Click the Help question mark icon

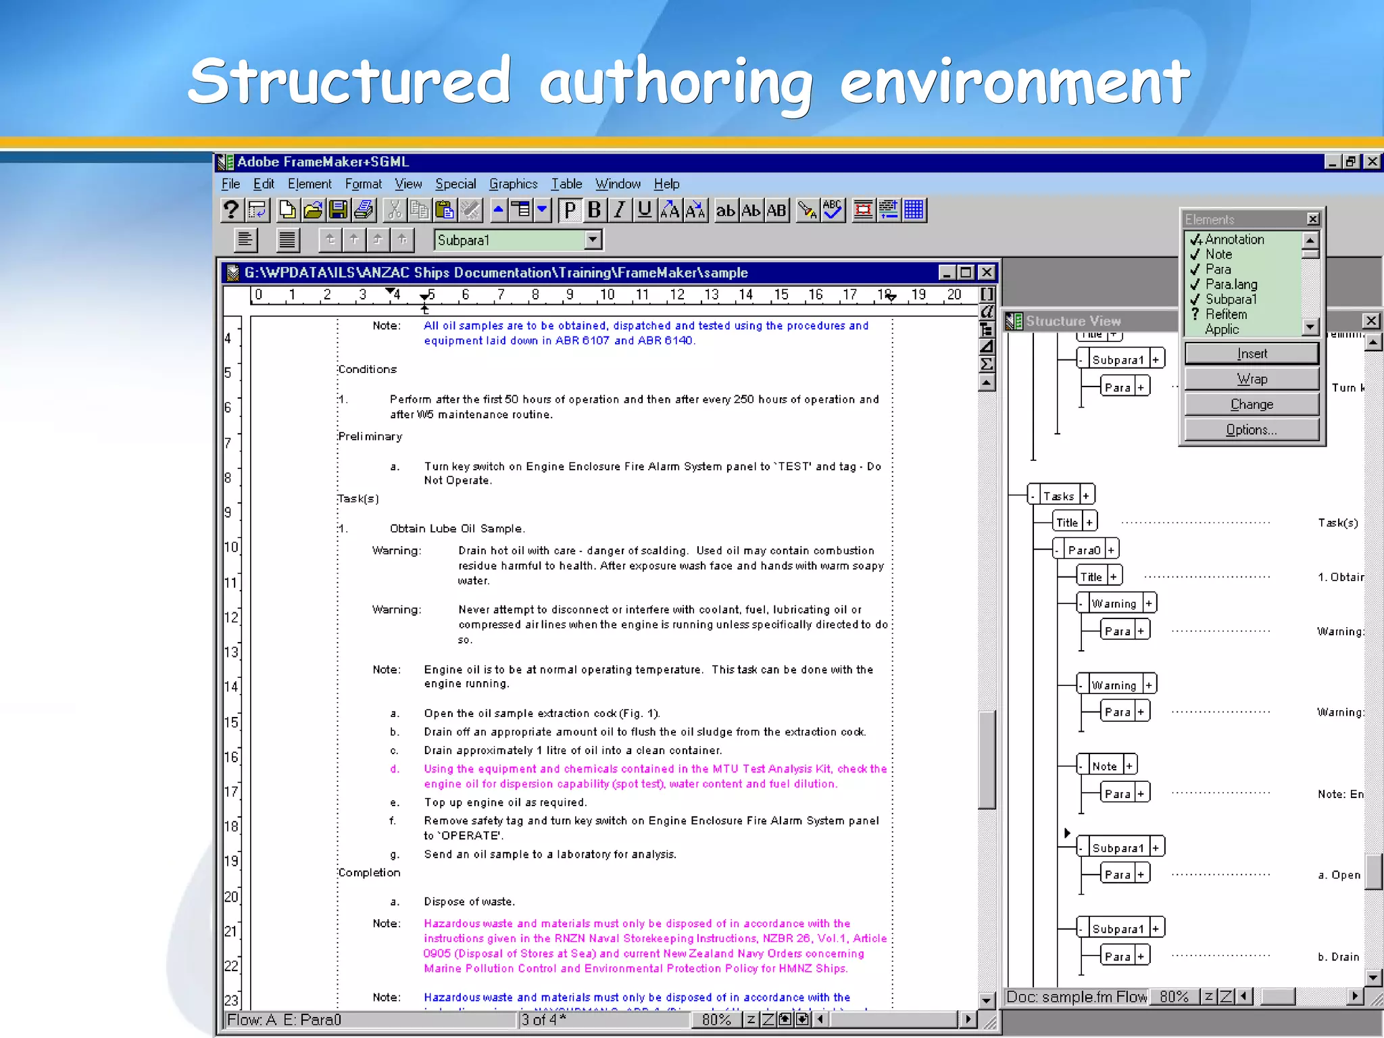point(231,210)
